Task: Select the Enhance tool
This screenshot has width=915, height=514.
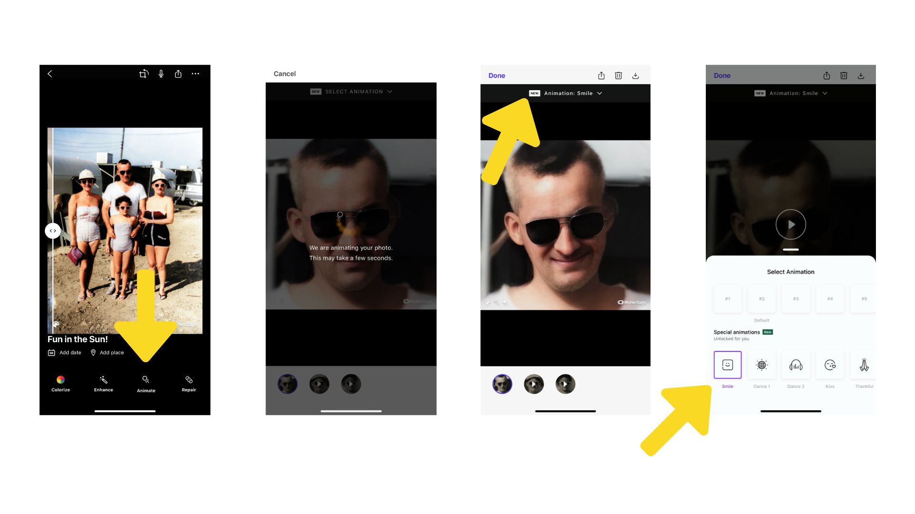Action: tap(103, 383)
